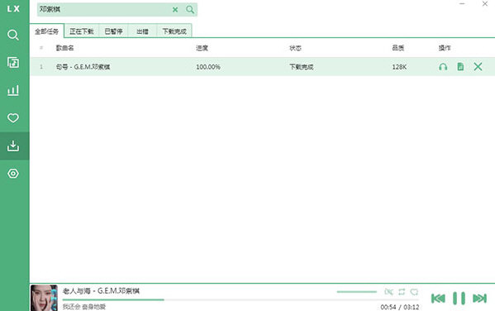Skip to previous track
This screenshot has width=495, height=311.
pos(438,298)
